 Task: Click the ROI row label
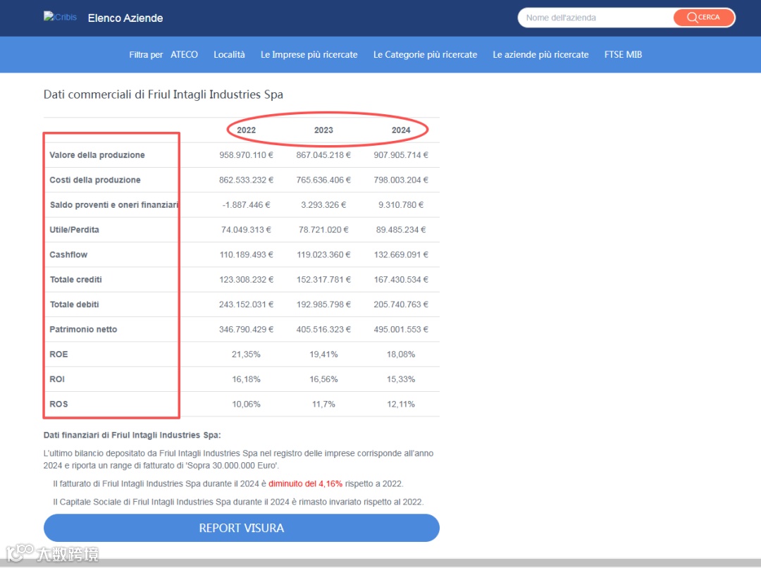(x=57, y=379)
